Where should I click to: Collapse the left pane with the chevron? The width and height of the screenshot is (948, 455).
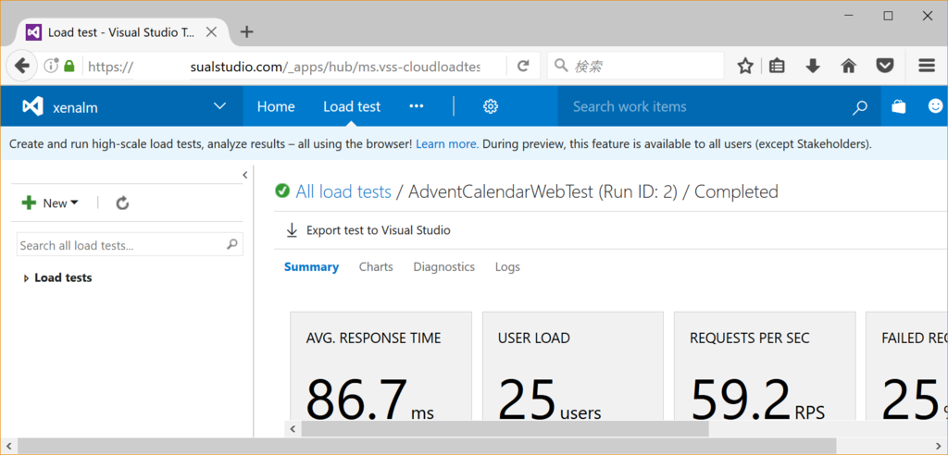click(244, 175)
